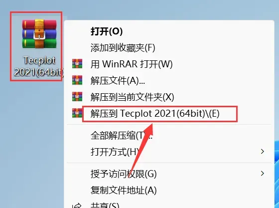This screenshot has width=279, height=208.
Task: Choose 解压文件(A)... menu entry
Action: coord(118,80)
